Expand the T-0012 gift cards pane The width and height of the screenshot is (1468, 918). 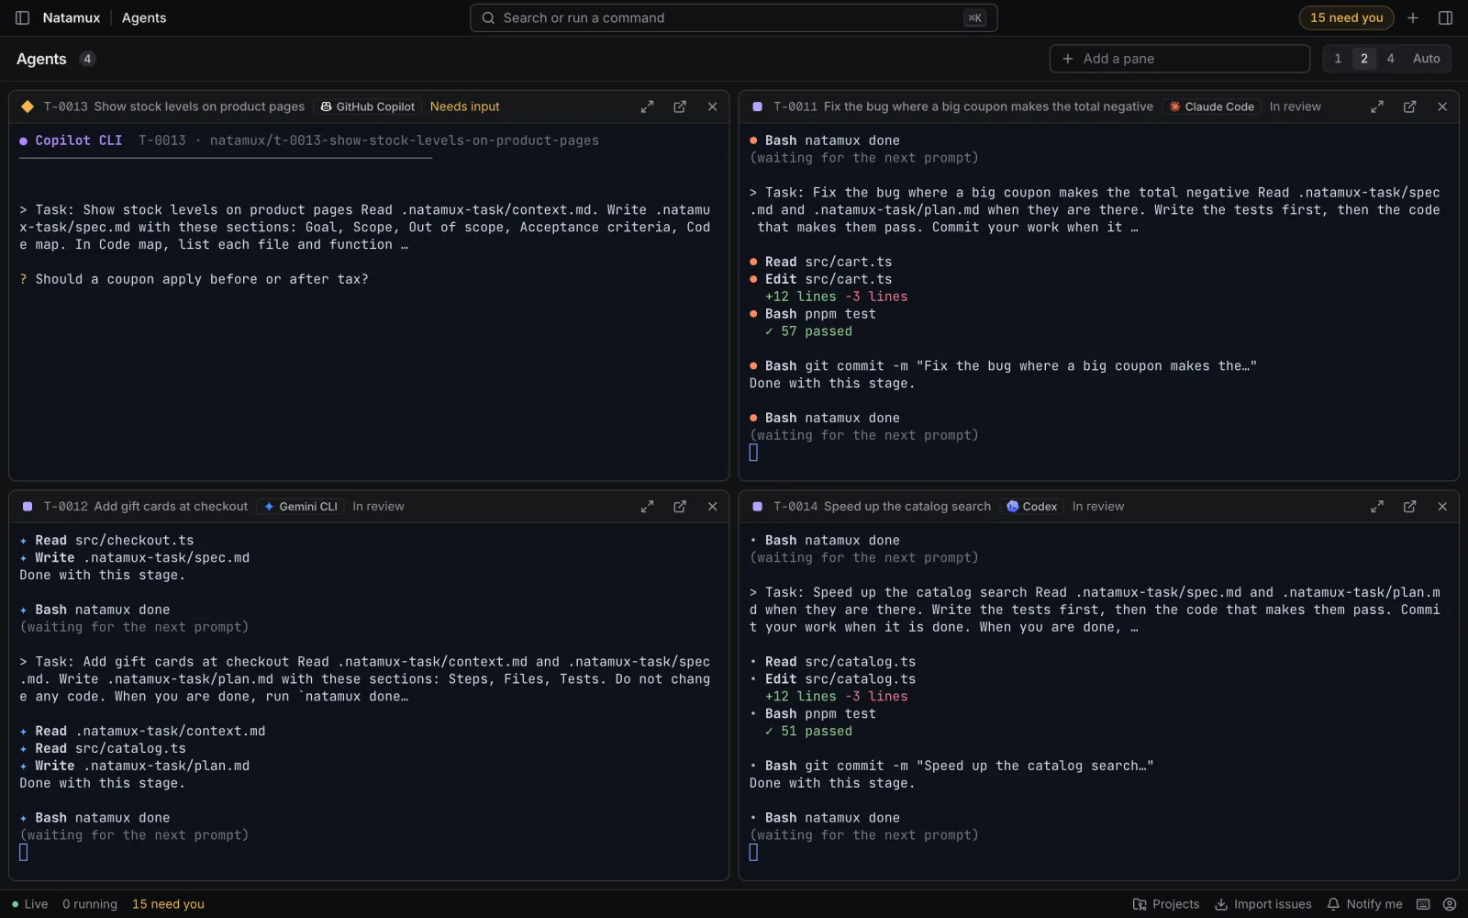[647, 507]
